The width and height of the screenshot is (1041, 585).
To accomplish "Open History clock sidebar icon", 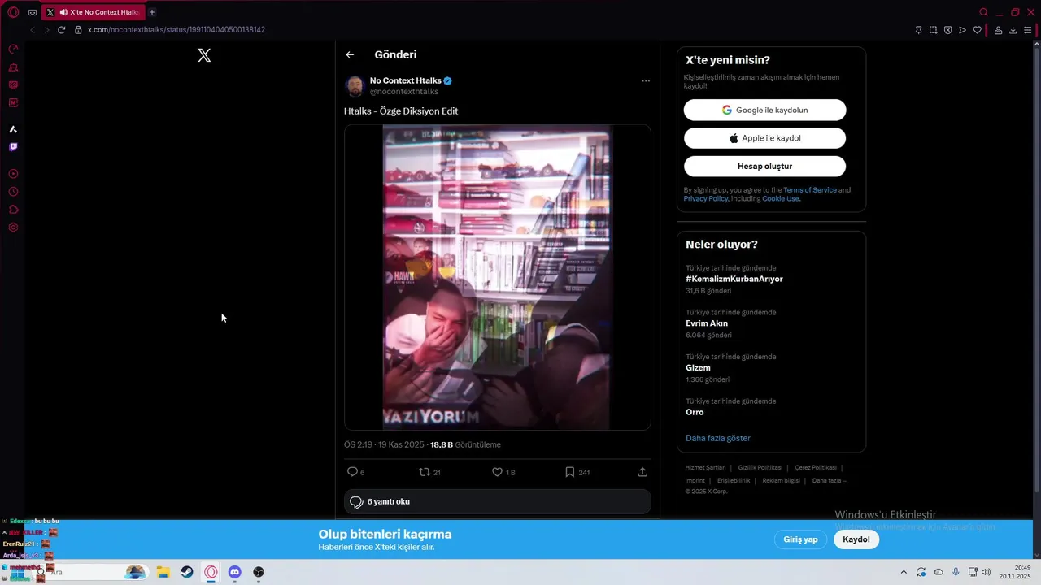I will pyautogui.click(x=13, y=192).
